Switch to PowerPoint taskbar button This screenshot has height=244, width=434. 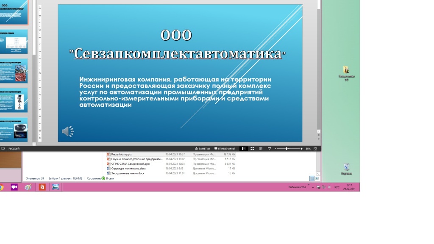click(42, 187)
